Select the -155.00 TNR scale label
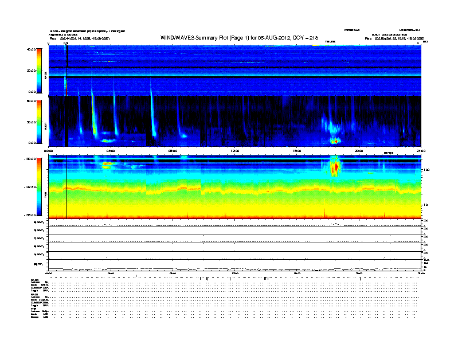Screen dimensions: 454x351 [x=30, y=215]
